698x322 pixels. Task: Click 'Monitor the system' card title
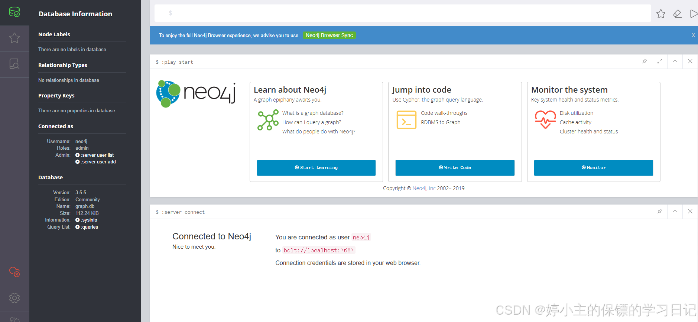pos(569,90)
